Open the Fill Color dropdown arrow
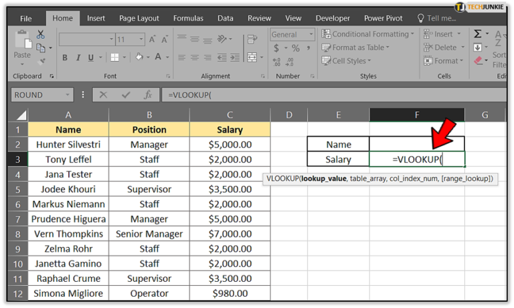The image size is (514, 308). (x=148, y=58)
